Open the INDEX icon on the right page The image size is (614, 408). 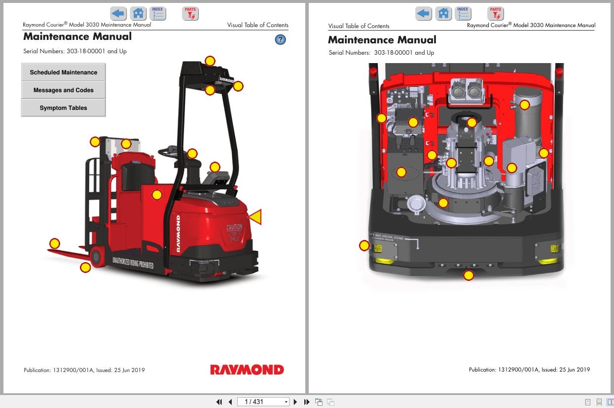[463, 13]
